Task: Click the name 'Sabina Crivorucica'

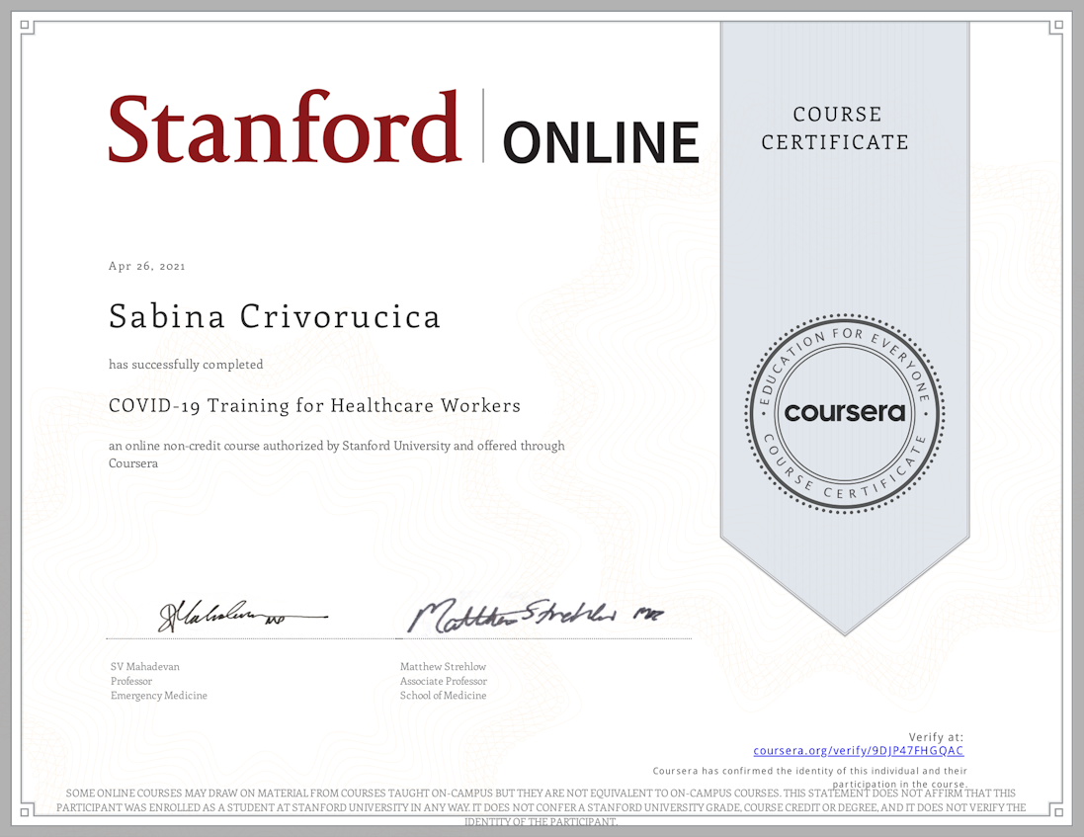Action: 275,316
